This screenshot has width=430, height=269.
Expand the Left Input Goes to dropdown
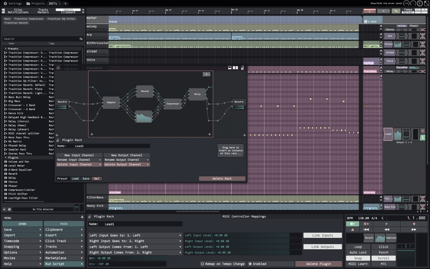coord(135,235)
